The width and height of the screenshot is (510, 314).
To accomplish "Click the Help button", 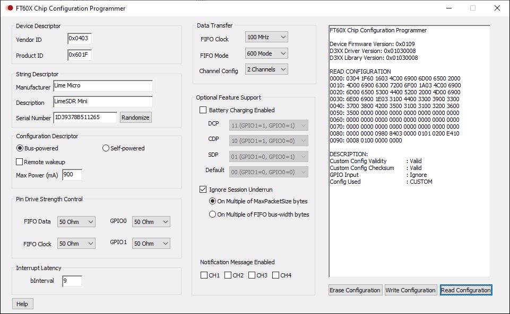I will tap(22, 304).
